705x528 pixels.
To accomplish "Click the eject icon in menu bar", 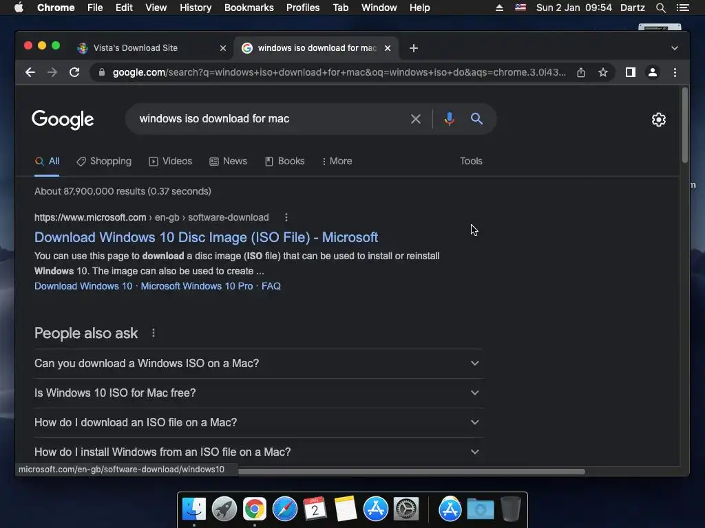I will click(499, 8).
